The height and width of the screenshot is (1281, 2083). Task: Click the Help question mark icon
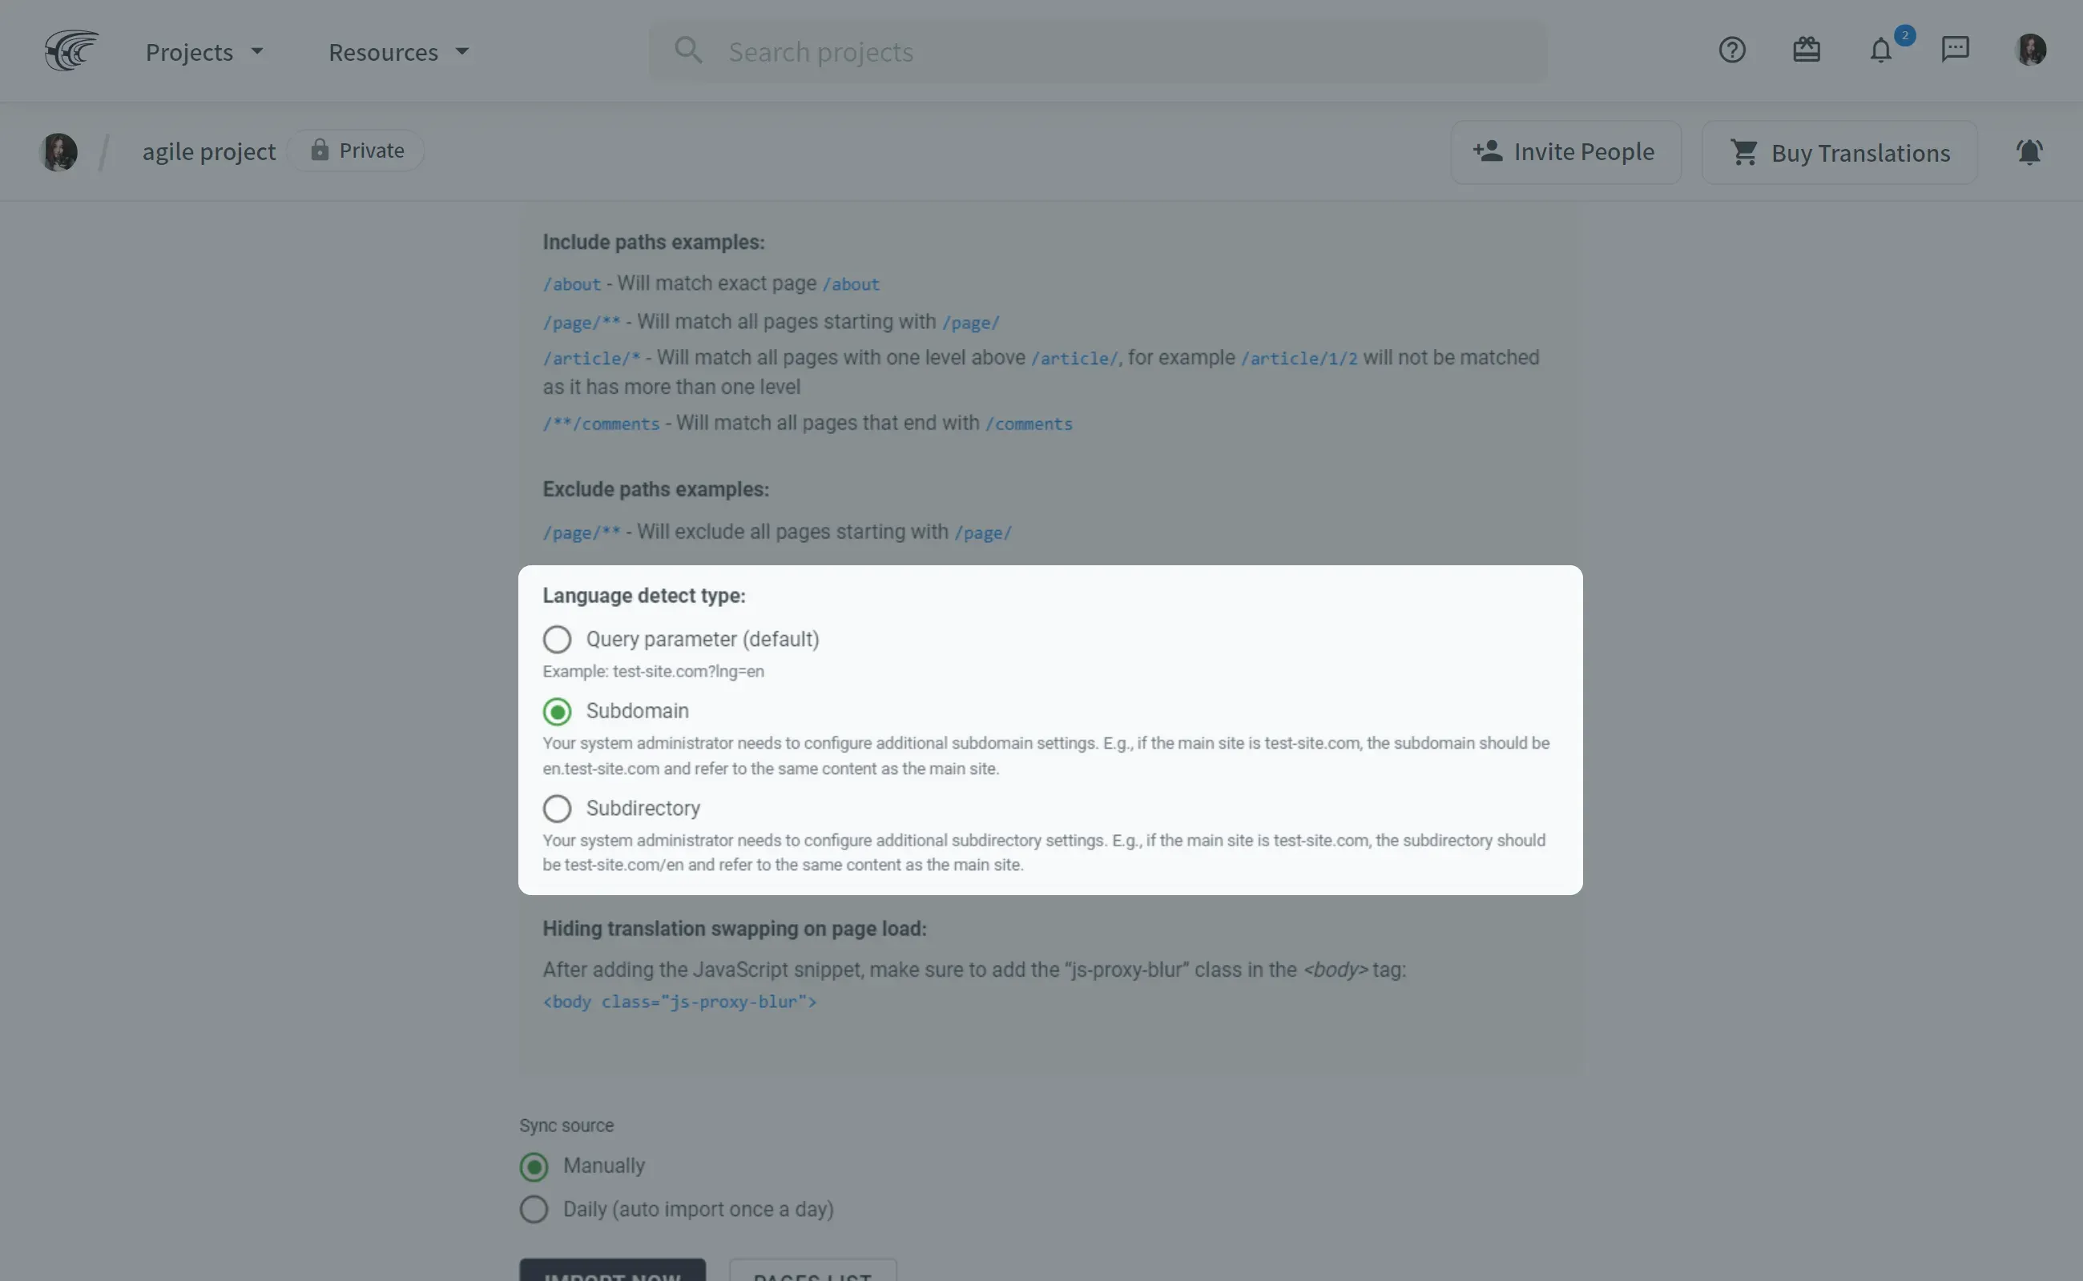point(1732,50)
